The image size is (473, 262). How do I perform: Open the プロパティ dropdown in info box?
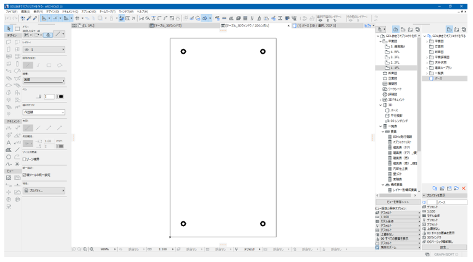point(44,191)
